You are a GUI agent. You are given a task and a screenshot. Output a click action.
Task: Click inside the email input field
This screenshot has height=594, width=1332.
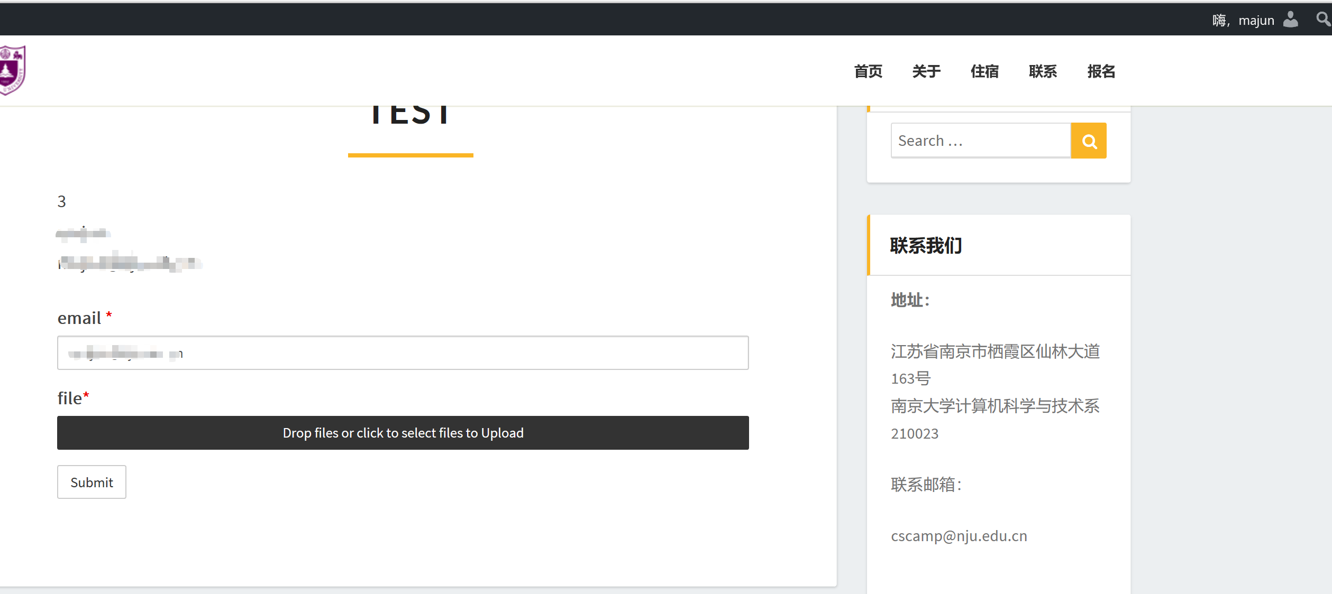(403, 352)
